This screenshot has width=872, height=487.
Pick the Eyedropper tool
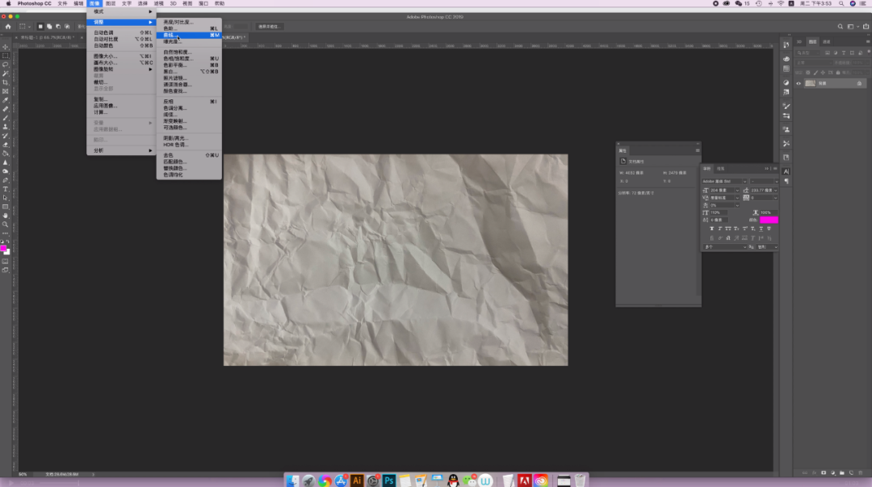(5, 100)
